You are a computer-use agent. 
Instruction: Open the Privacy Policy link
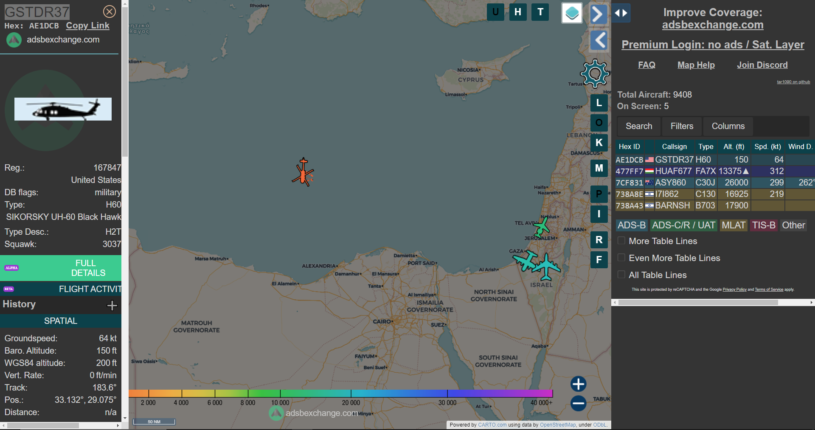click(734, 289)
